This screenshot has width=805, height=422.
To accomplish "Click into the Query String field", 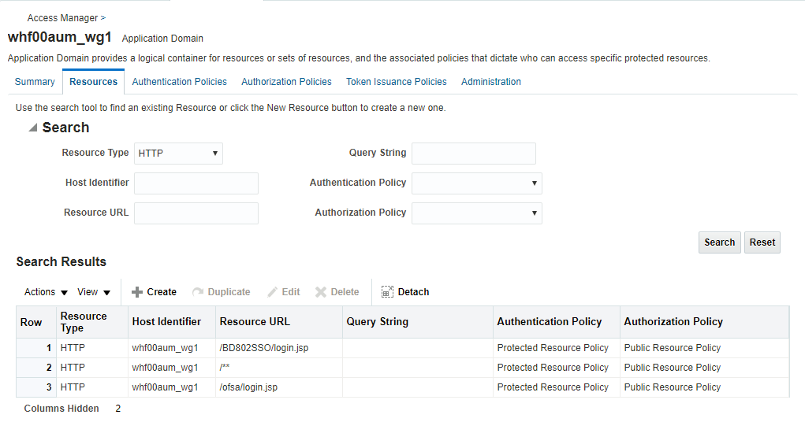I will point(473,154).
